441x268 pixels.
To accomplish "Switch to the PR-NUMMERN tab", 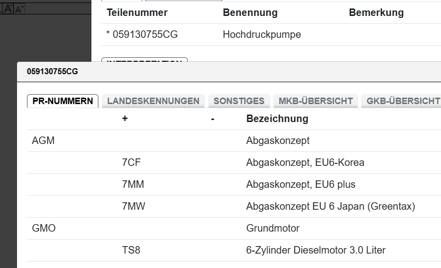I will pyautogui.click(x=62, y=101).
